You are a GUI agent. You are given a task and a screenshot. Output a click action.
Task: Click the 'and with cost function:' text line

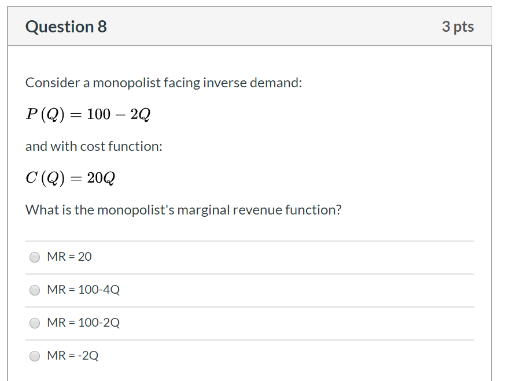point(94,146)
